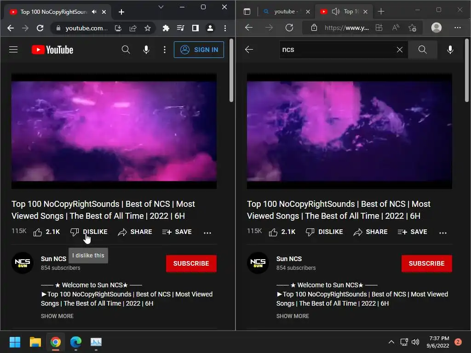Click SHARE under the Chrome video
Image resolution: width=471 pixels, height=353 pixels.
pos(135,232)
